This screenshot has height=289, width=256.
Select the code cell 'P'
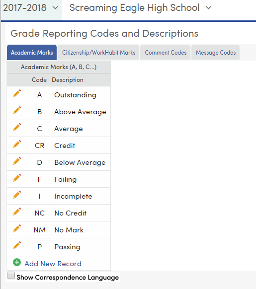click(x=39, y=247)
